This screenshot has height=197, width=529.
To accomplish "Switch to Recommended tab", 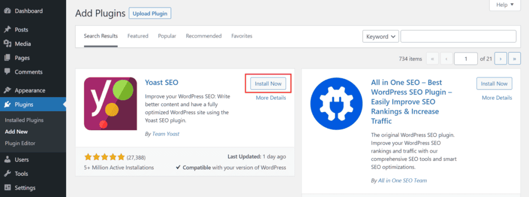I will click(x=204, y=36).
